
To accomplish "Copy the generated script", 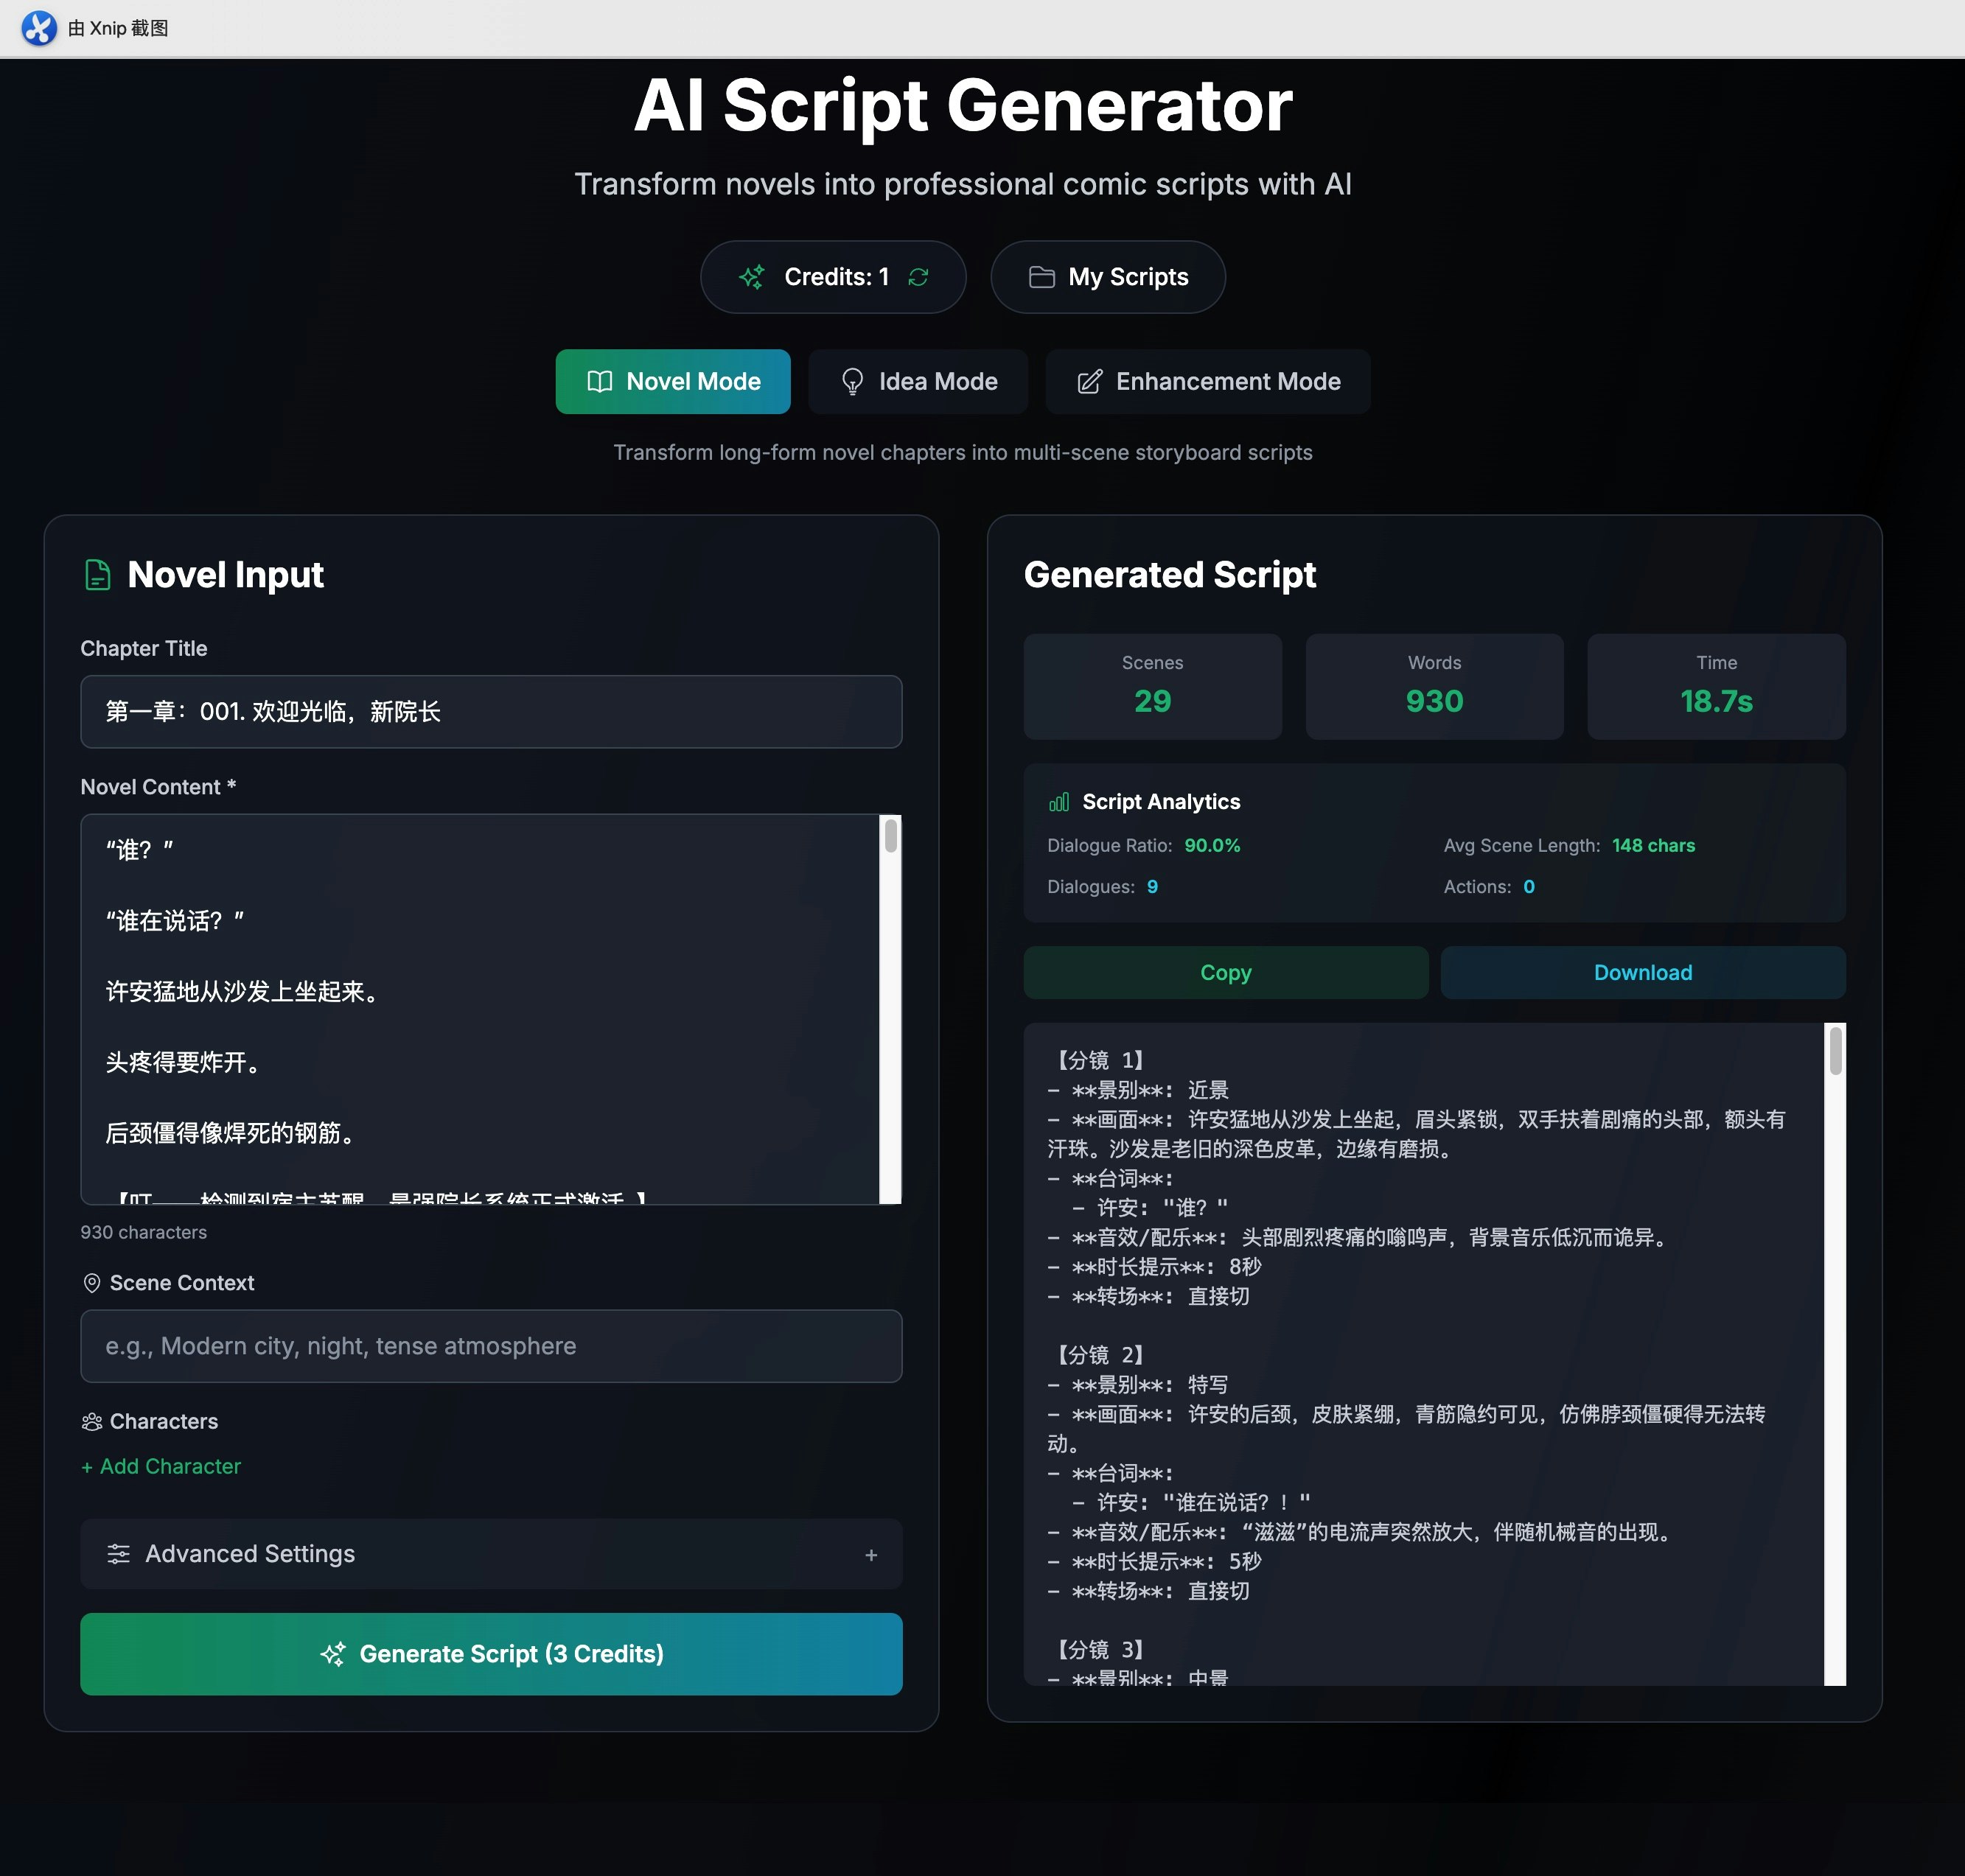I will [1224, 972].
